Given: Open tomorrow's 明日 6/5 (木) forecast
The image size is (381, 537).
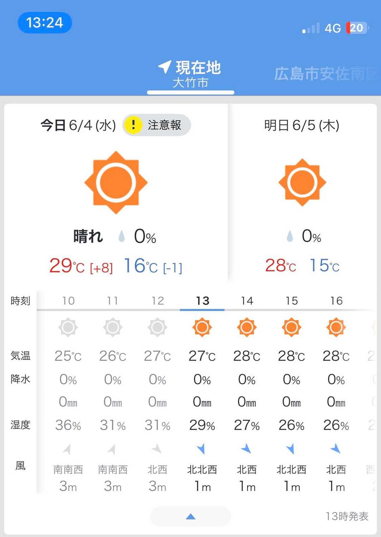Looking at the screenshot, I should coord(302,125).
